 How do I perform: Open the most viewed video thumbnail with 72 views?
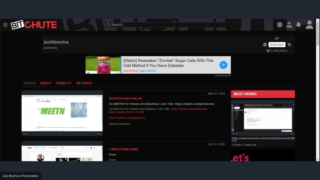[263, 117]
